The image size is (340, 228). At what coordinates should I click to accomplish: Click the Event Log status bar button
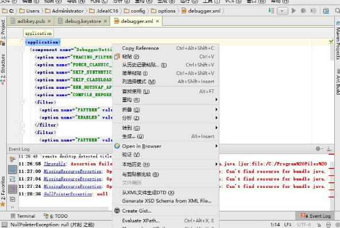tap(315, 216)
